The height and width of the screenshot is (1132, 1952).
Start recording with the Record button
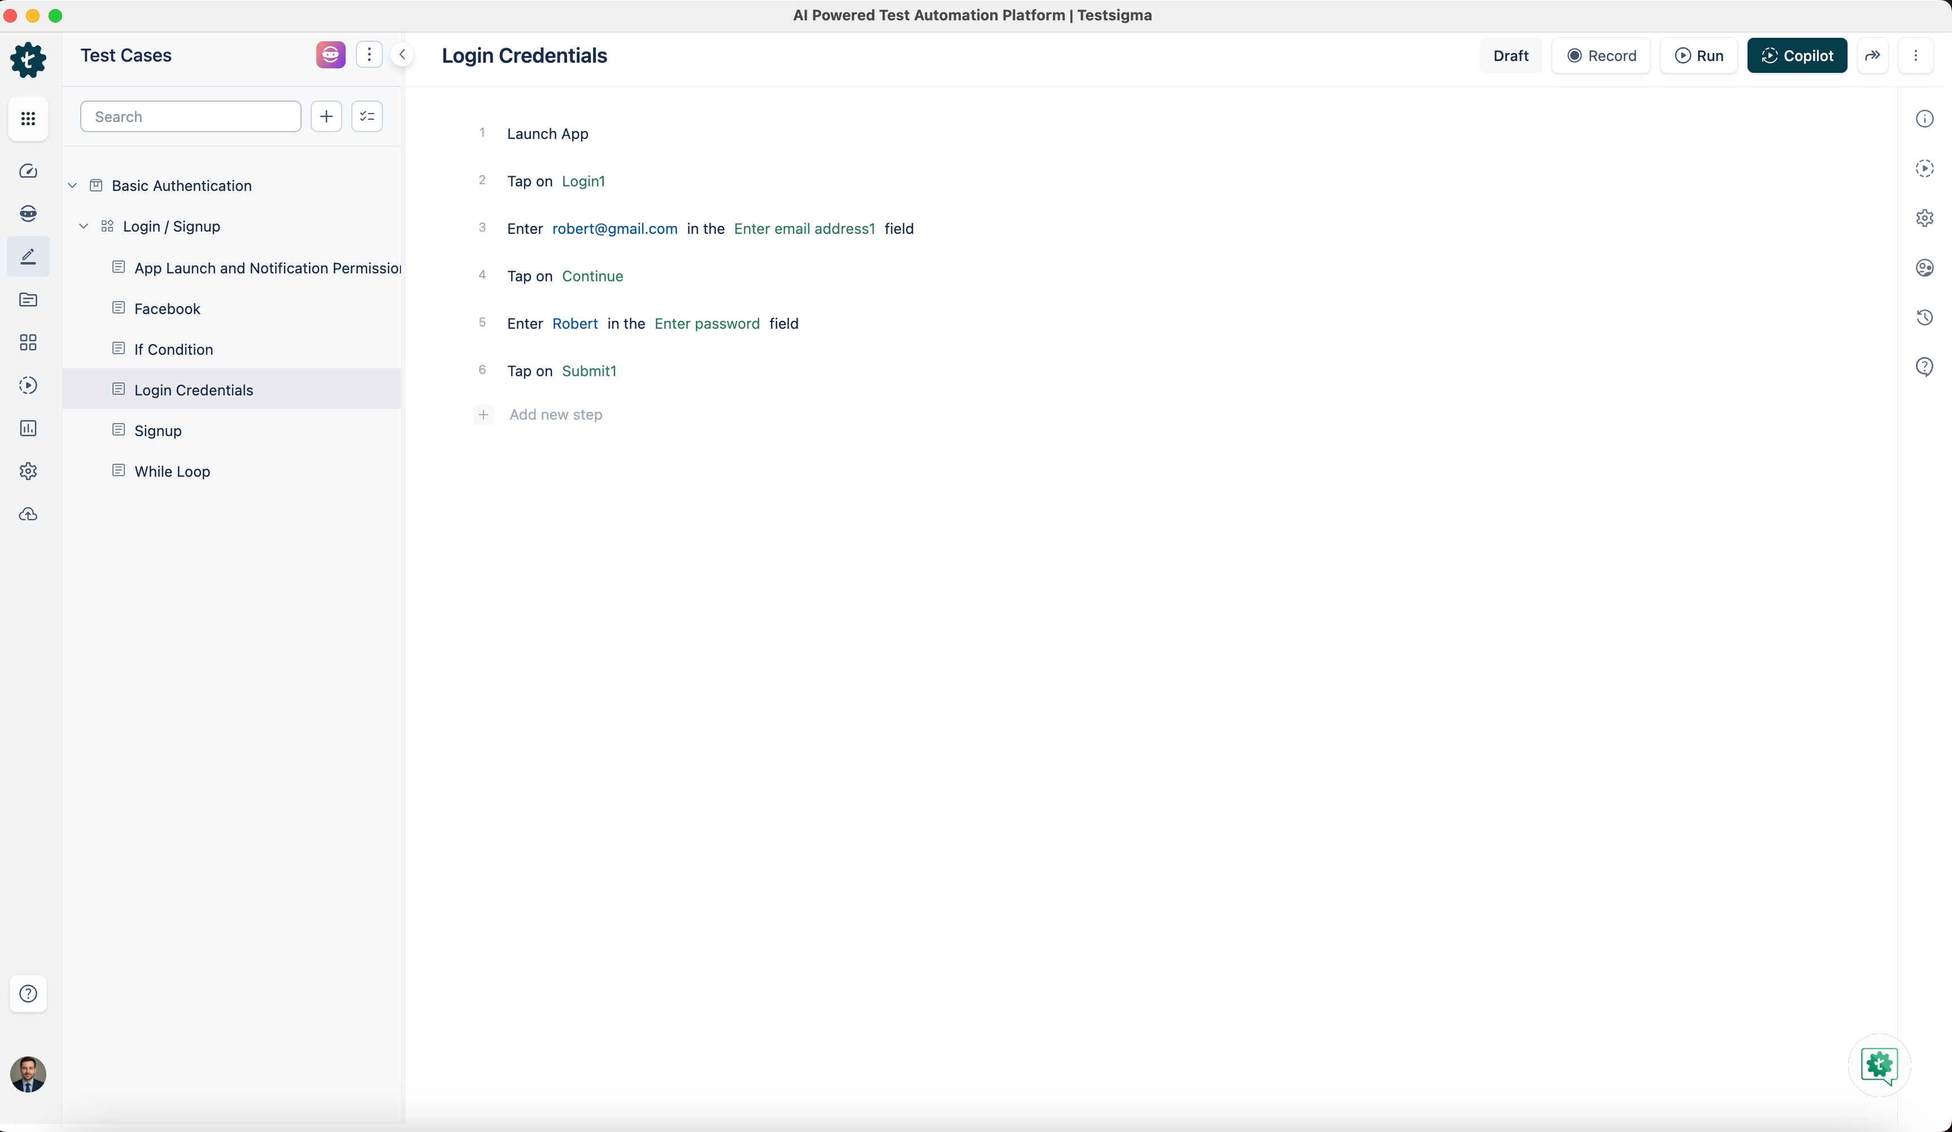pyautogui.click(x=1601, y=56)
